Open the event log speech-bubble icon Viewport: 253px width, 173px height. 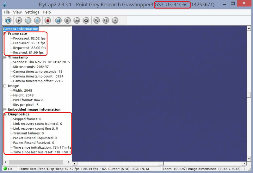(x=86, y=21)
